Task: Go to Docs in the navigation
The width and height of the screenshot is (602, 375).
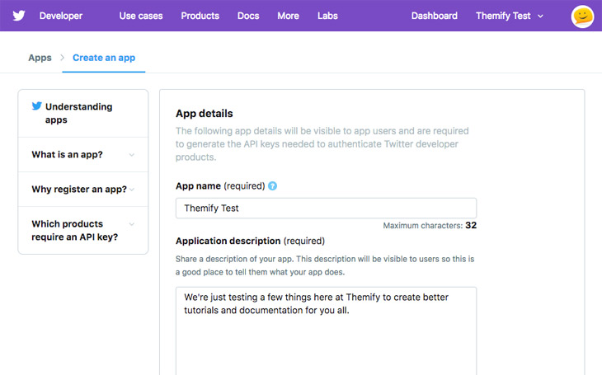Action: (x=248, y=16)
